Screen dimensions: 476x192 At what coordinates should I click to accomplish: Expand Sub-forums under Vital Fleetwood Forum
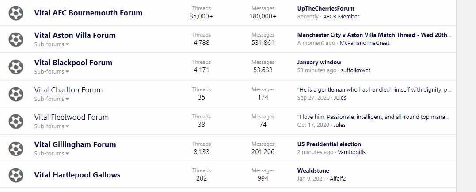pos(52,126)
